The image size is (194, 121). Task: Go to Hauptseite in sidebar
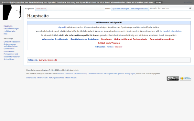click(8, 26)
